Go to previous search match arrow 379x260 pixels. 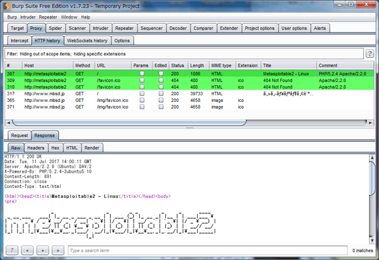(x=27, y=251)
